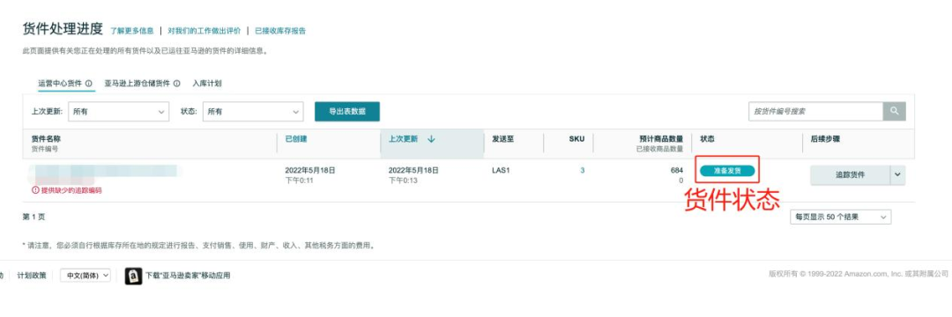Click the 导出表数据 button
The image size is (952, 317).
click(347, 112)
